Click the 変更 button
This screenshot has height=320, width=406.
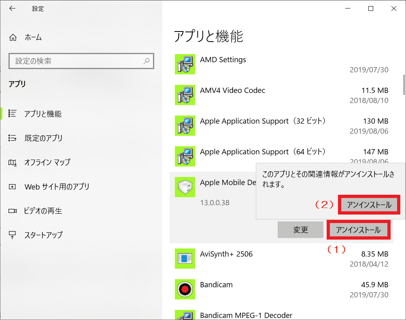click(x=300, y=229)
